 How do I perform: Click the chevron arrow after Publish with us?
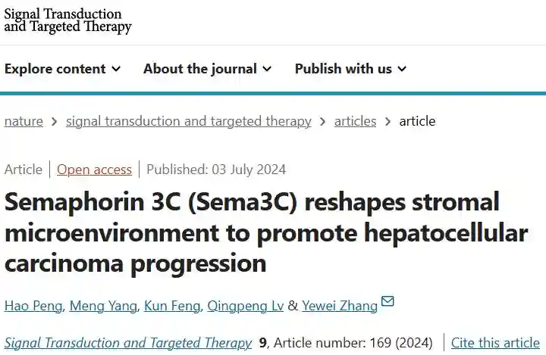tap(402, 69)
